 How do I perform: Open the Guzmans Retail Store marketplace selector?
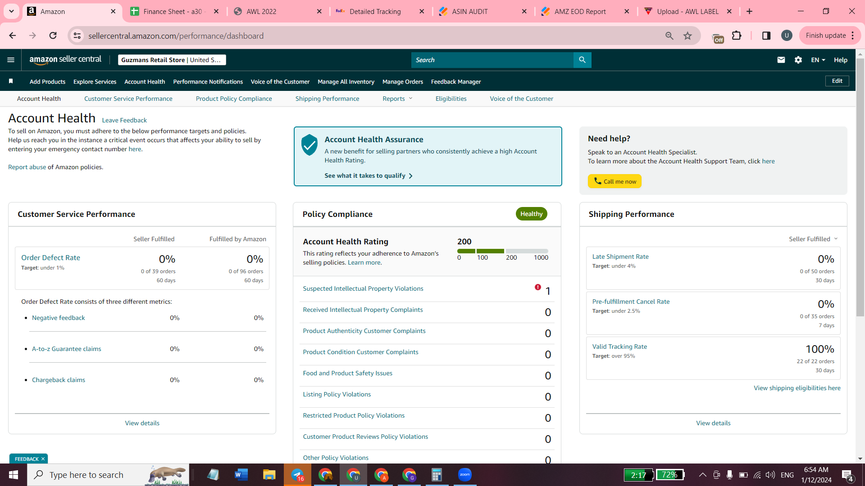(172, 60)
